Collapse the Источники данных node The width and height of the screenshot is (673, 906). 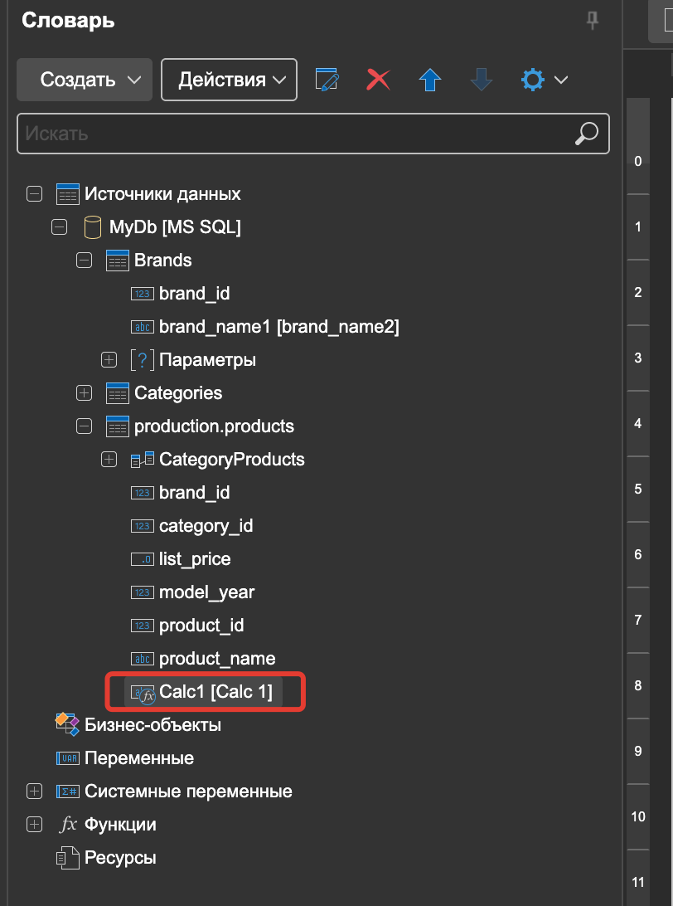click(35, 193)
